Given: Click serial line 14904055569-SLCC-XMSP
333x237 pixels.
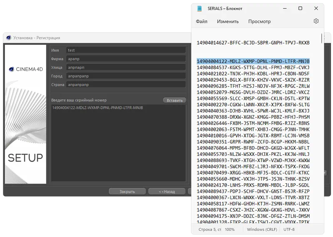Looking at the screenshot, I should coord(253,98).
